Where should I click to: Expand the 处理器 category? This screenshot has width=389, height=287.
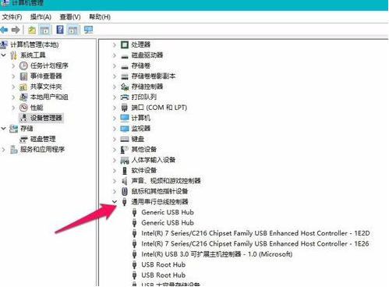tap(115, 44)
